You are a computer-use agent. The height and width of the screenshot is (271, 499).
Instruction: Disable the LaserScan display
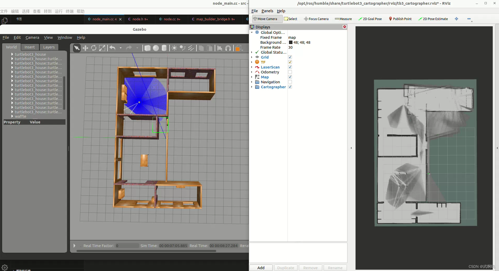click(290, 67)
